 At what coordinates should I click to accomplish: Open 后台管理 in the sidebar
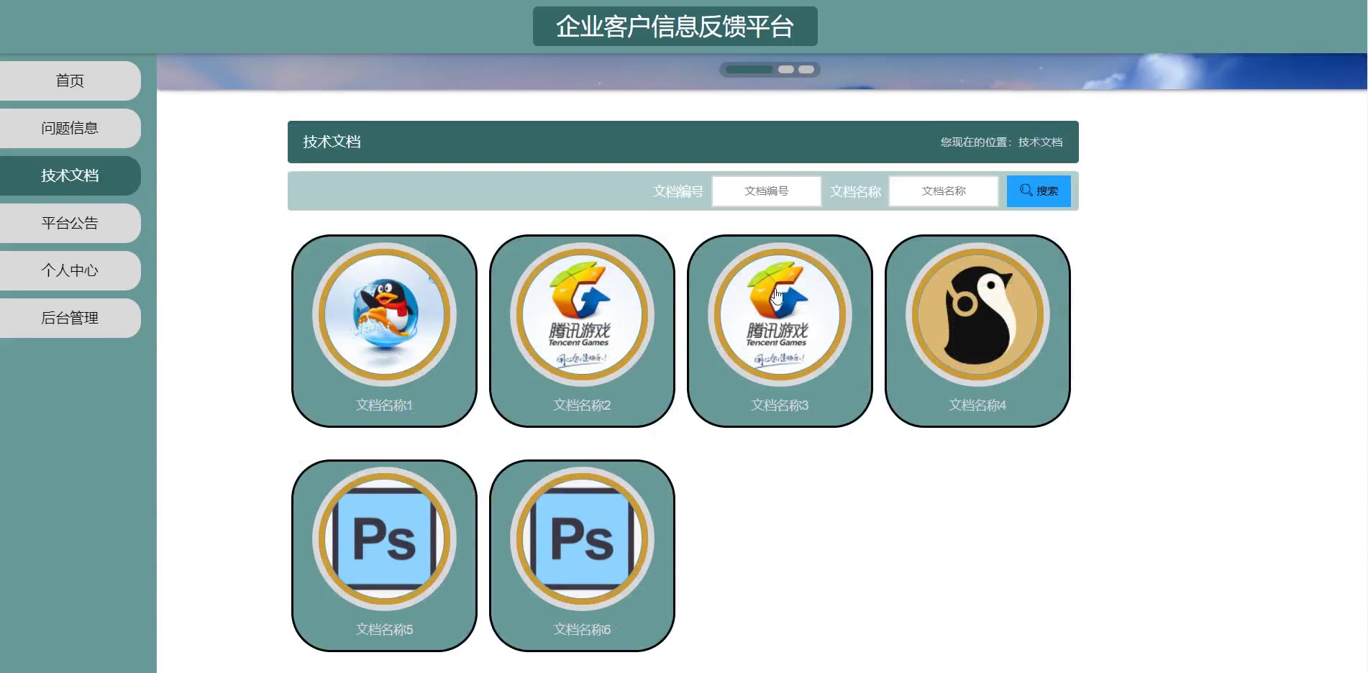(x=70, y=318)
